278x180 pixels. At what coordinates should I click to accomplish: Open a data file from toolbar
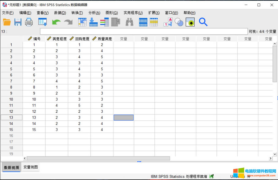pyautogui.click(x=7, y=22)
